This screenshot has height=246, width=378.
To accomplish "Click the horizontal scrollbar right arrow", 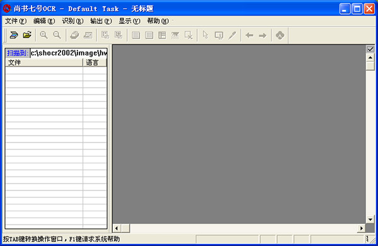I will pos(361,228).
